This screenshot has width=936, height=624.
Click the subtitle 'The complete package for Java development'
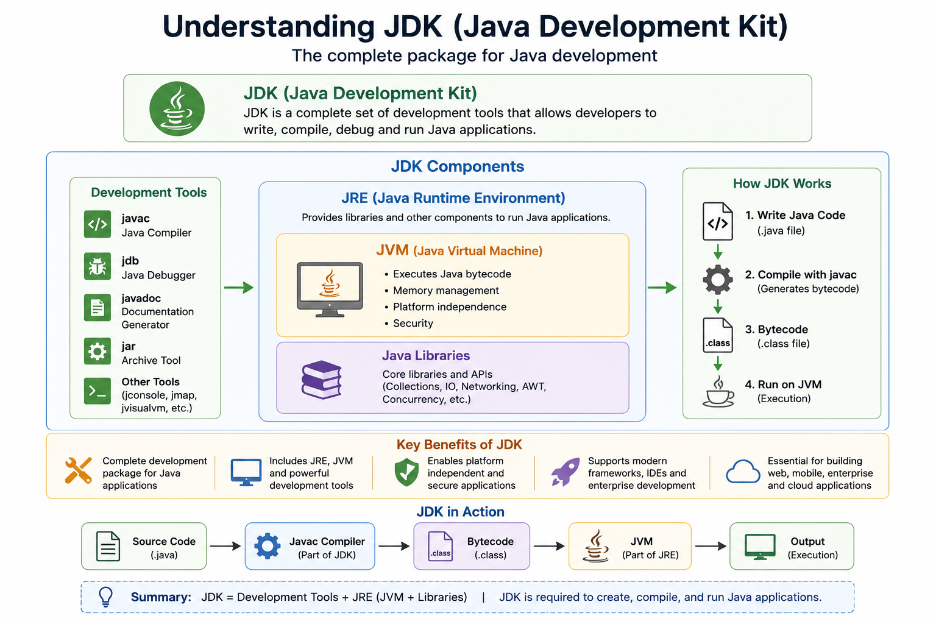pos(474,55)
